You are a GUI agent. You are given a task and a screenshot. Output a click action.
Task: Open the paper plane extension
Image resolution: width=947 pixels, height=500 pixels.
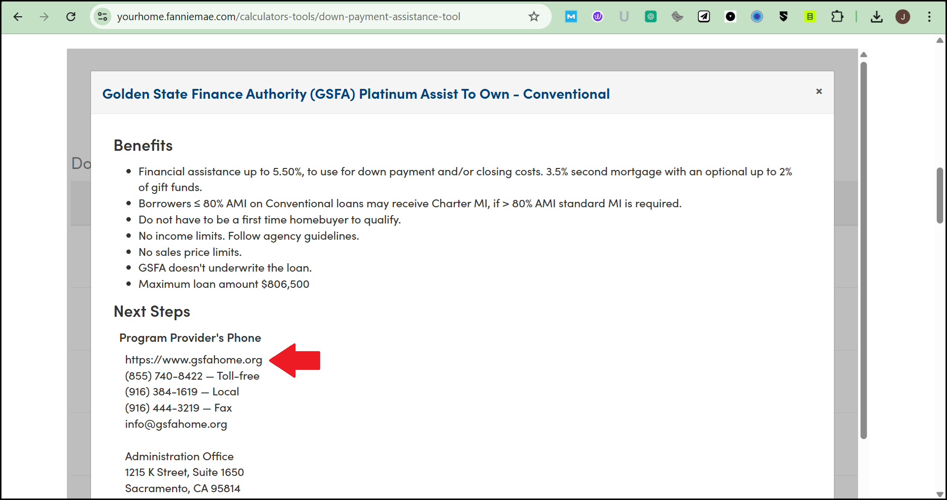(x=704, y=17)
